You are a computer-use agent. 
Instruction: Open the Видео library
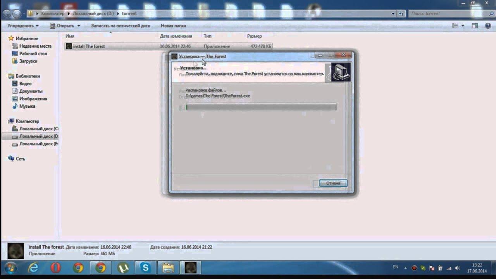pos(26,83)
